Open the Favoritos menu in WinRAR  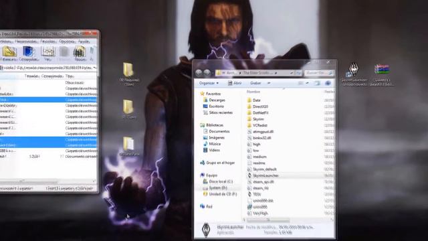point(48,42)
